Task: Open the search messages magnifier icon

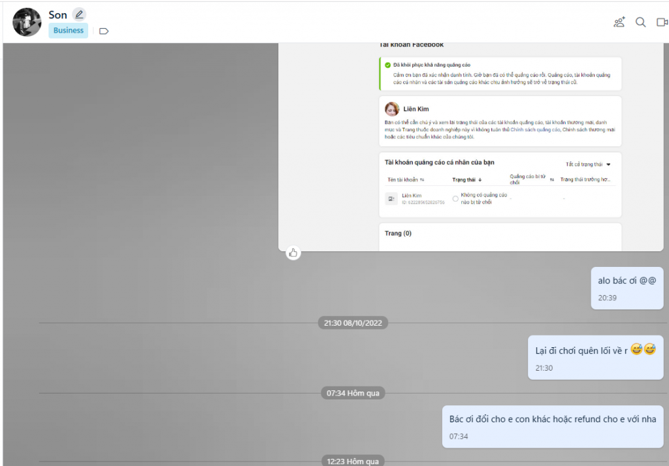Action: point(641,22)
